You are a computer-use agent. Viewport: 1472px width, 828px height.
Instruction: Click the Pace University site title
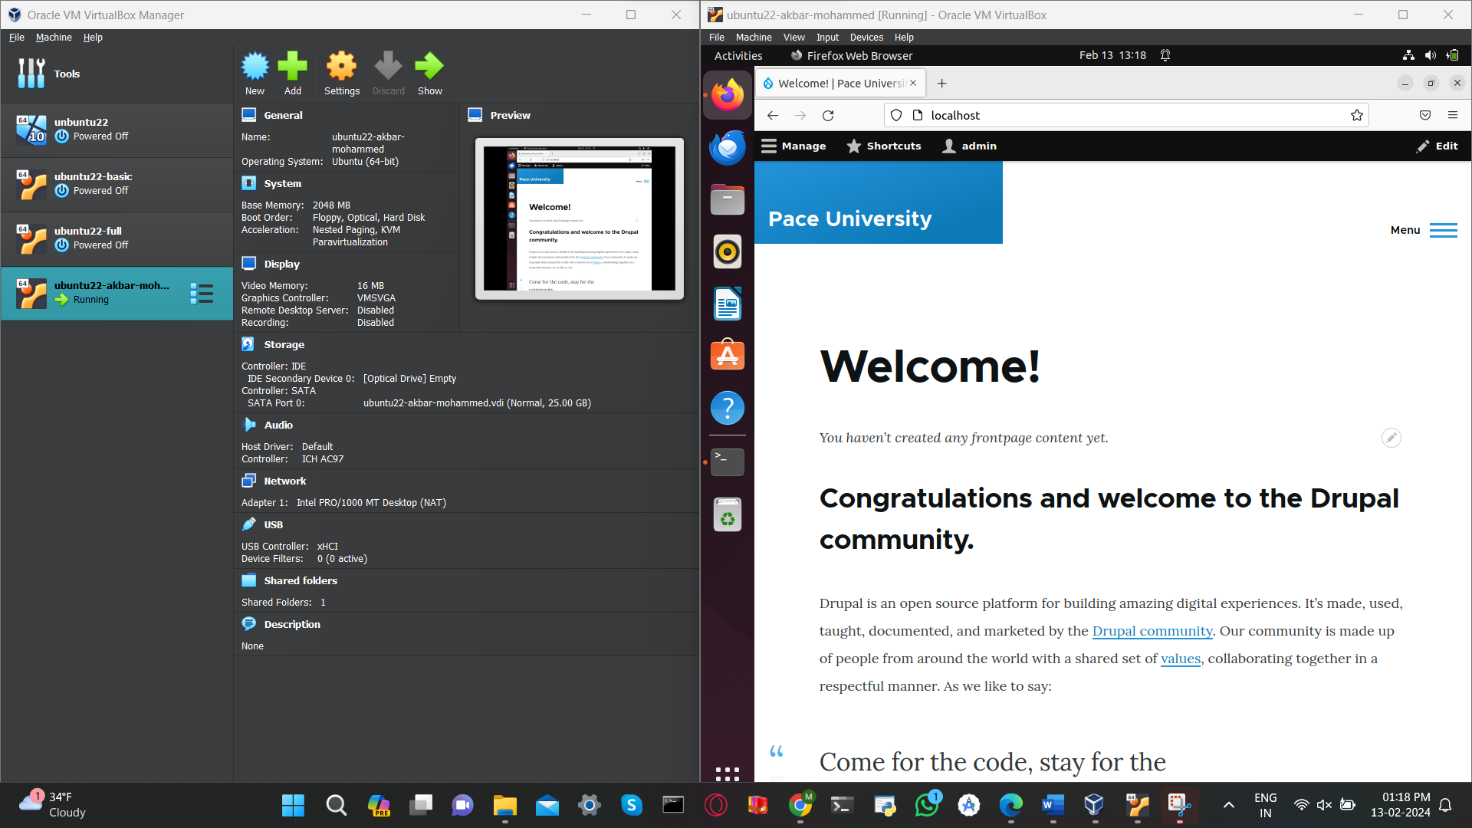point(849,219)
